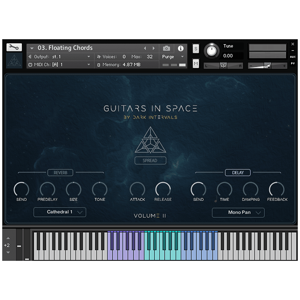Open the Cathedral 1 reverb preset dropdown
300x300 pixels.
[x=59, y=212]
